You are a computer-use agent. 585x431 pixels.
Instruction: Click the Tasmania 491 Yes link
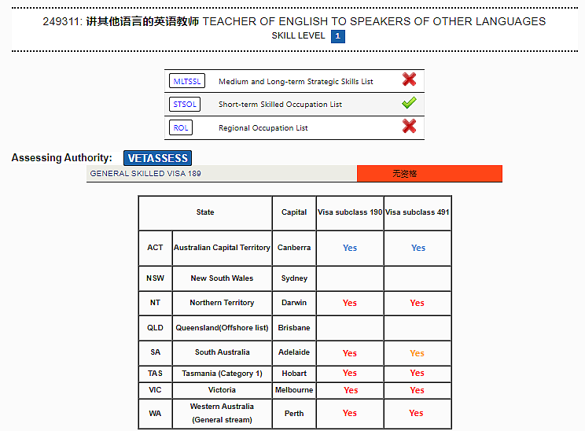click(x=417, y=373)
